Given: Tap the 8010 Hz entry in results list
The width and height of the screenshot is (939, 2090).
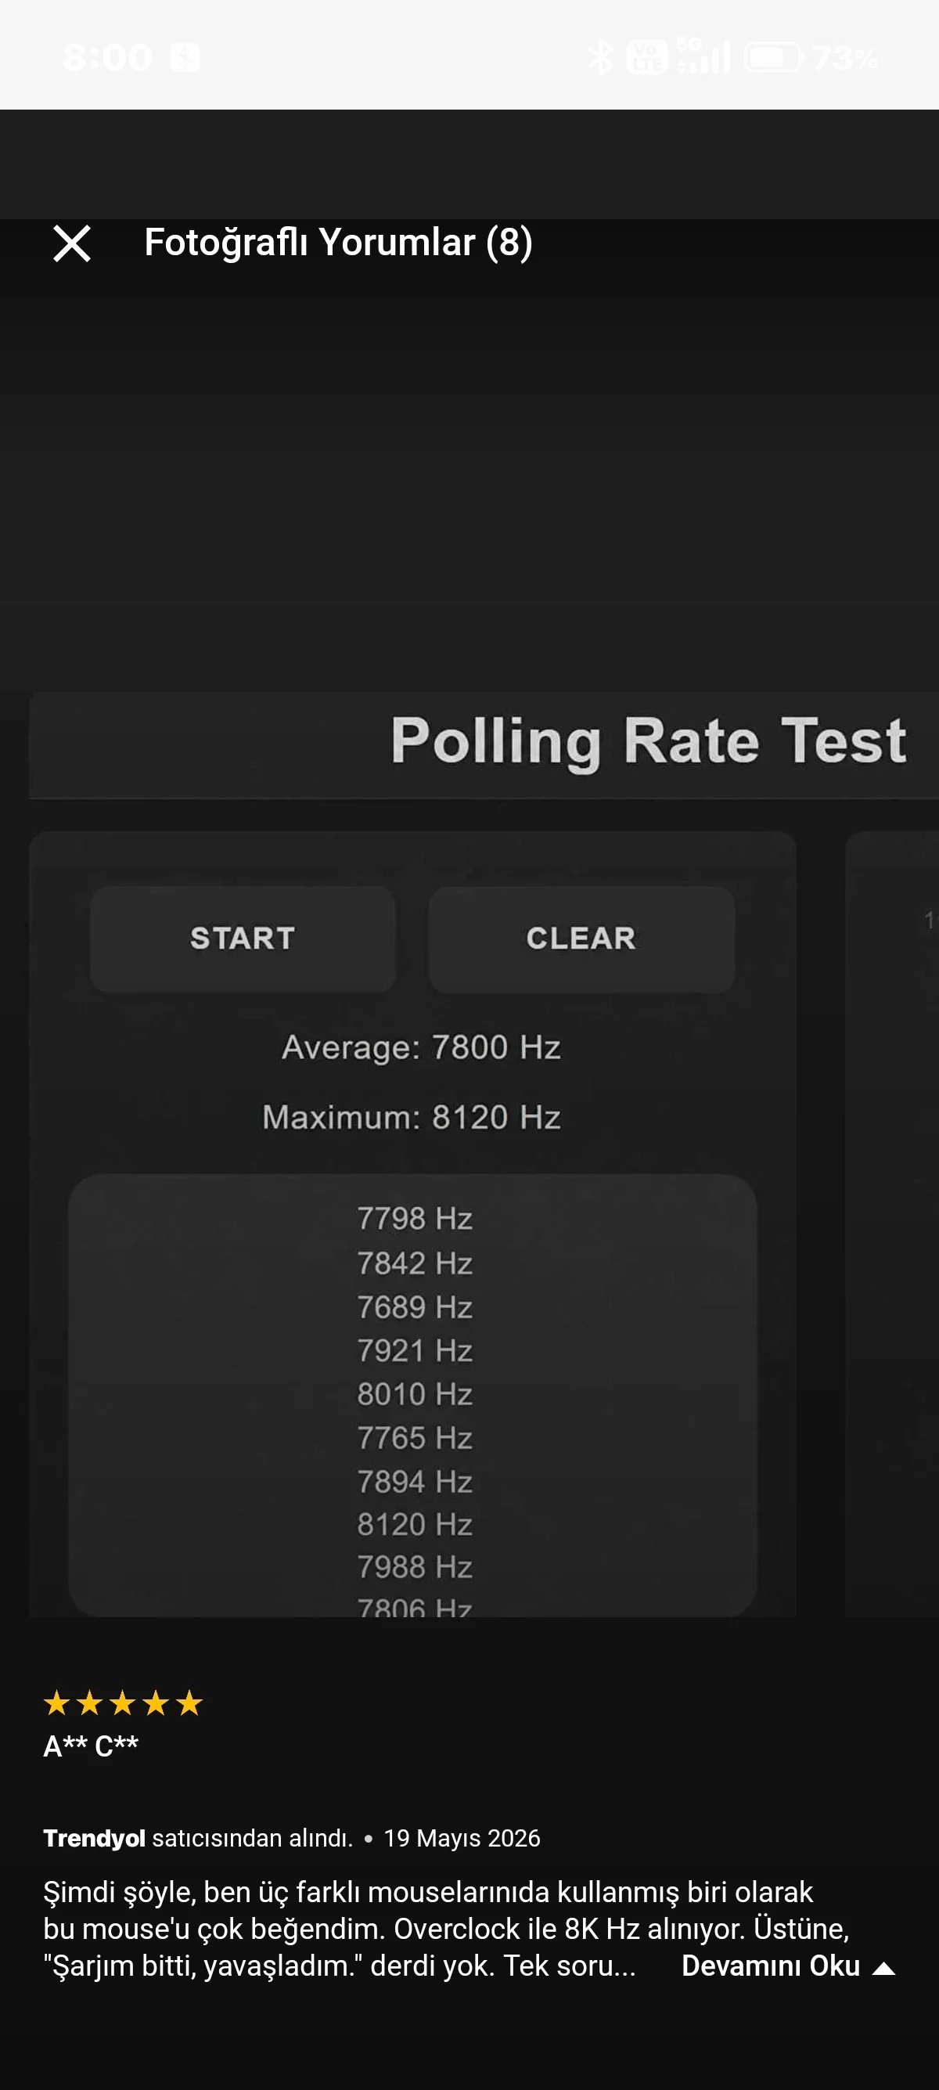Looking at the screenshot, I should [416, 1394].
